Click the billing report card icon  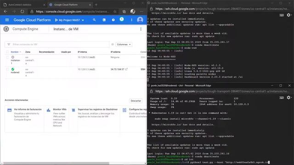[x=9, y=110]
